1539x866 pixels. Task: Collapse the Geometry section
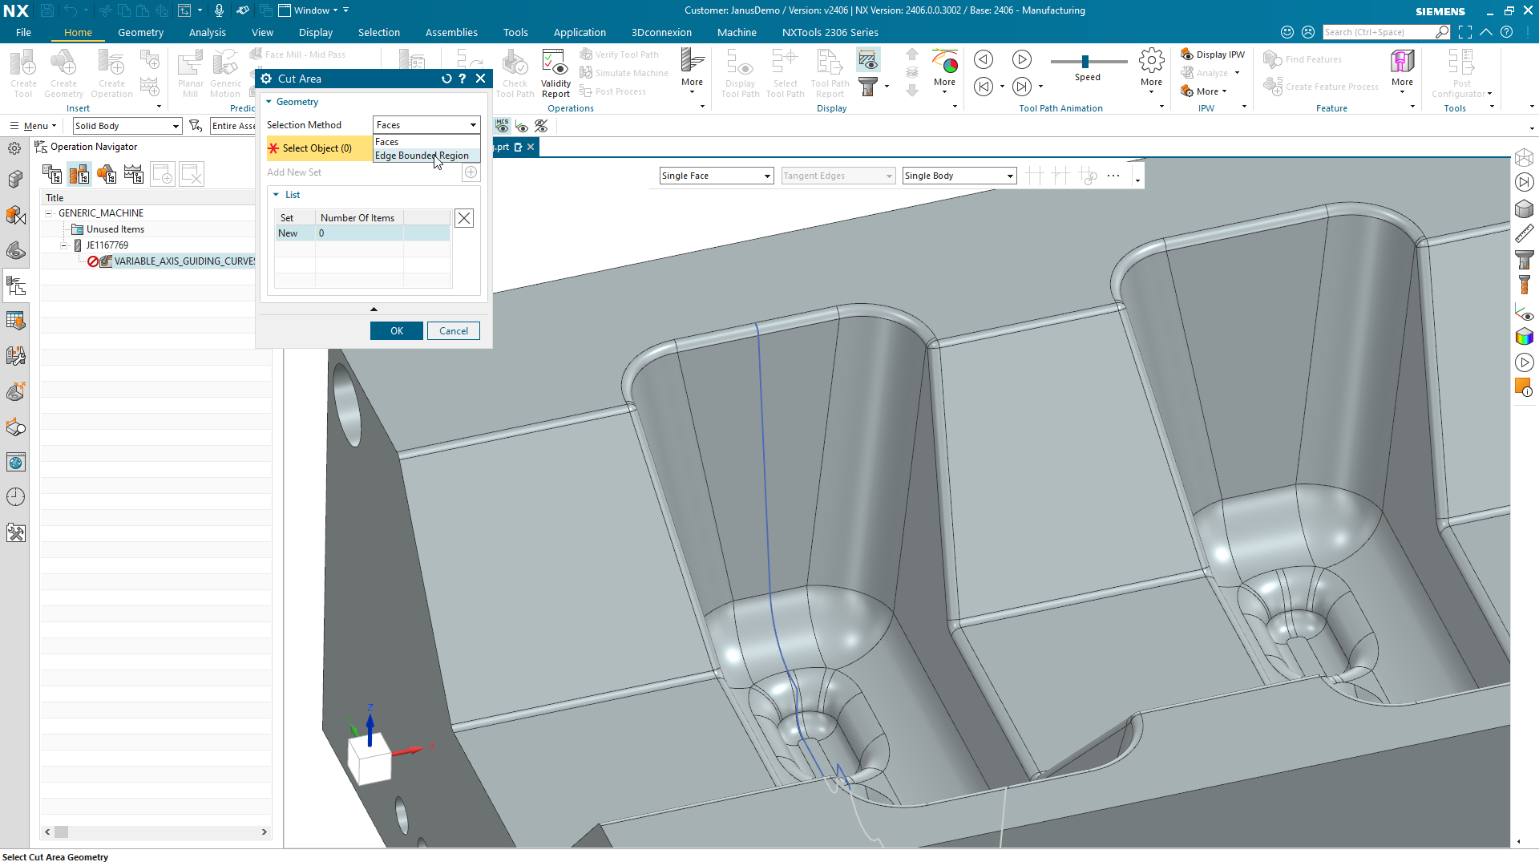click(269, 102)
